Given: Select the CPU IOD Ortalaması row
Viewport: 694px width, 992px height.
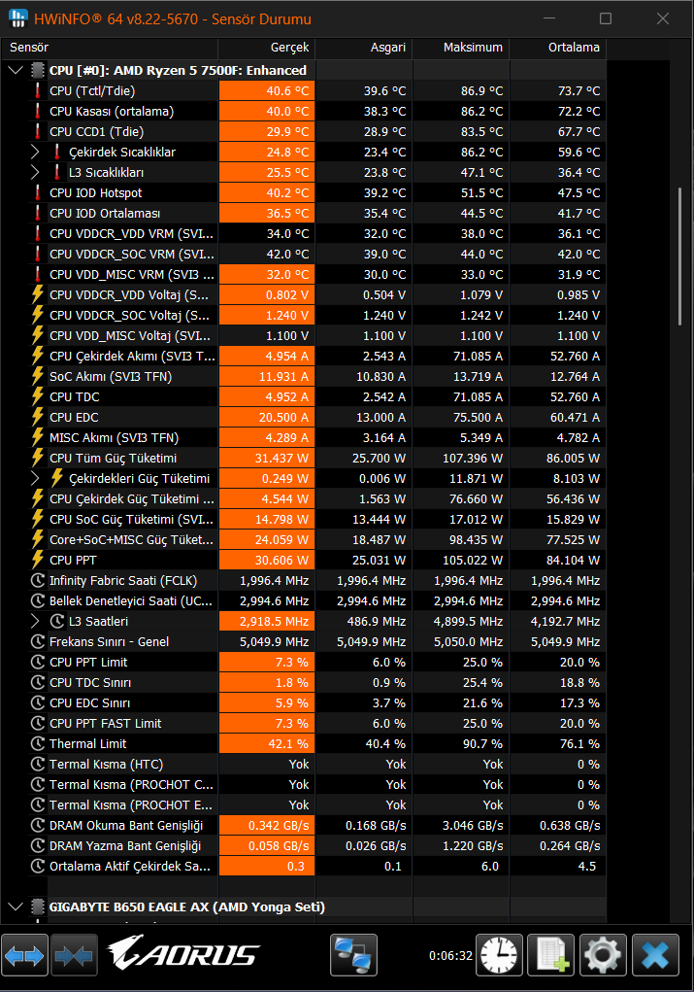Looking at the screenshot, I should coord(304,213).
